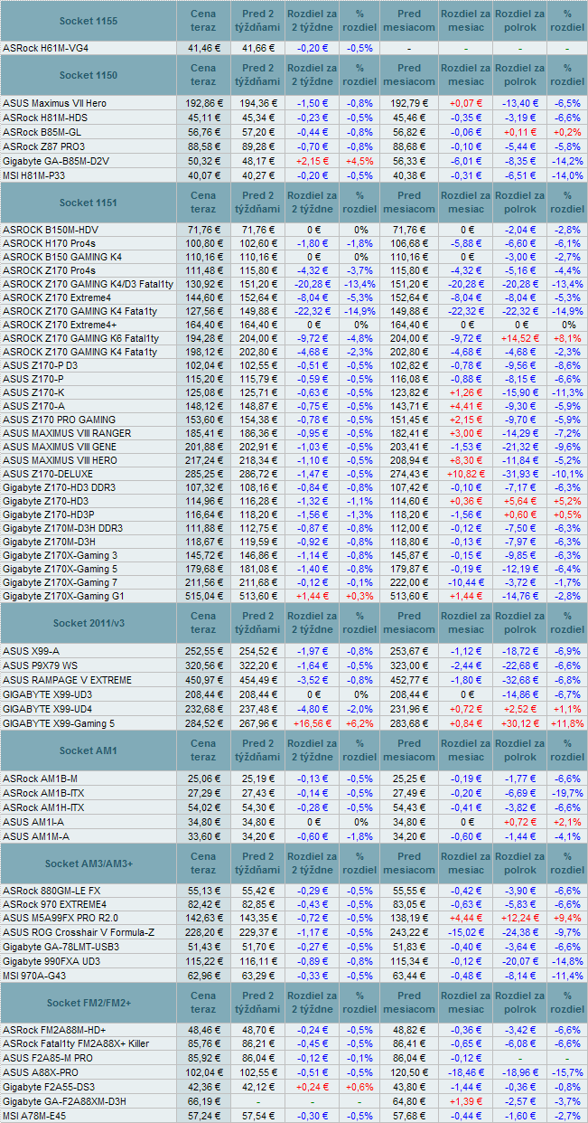The height and width of the screenshot is (1123, 588).
Task: Select ASUS M5A99FX PRO R2.0 name
Action: 60,918
